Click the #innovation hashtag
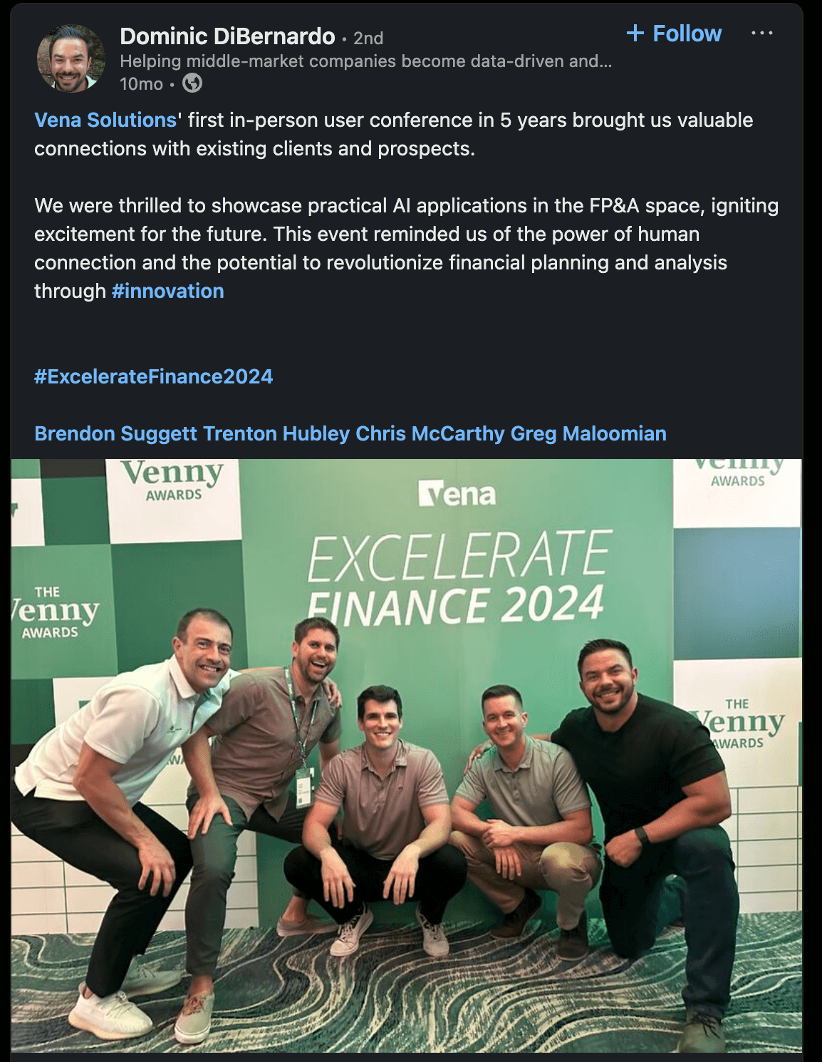The height and width of the screenshot is (1062, 822). (168, 291)
